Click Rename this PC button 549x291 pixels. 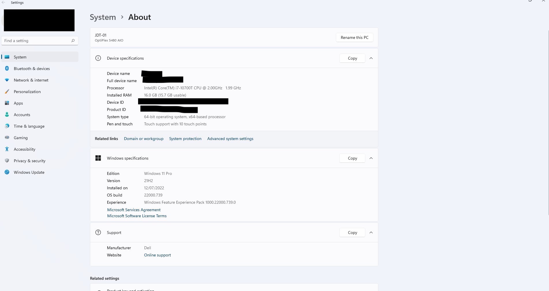pyautogui.click(x=355, y=37)
